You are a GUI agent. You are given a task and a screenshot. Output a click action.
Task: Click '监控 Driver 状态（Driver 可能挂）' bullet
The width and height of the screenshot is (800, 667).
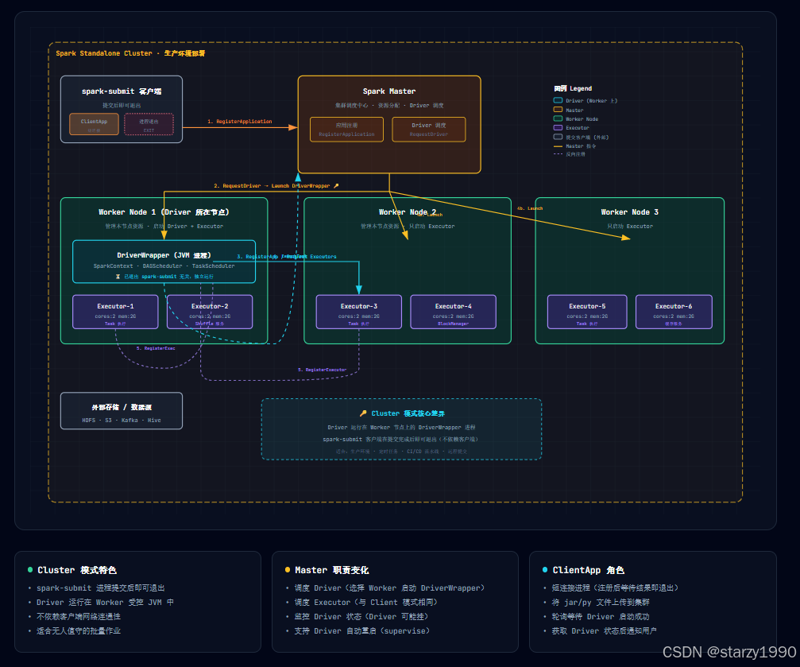click(361, 617)
